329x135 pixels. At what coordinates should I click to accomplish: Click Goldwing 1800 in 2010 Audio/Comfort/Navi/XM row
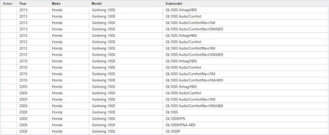coord(103,74)
